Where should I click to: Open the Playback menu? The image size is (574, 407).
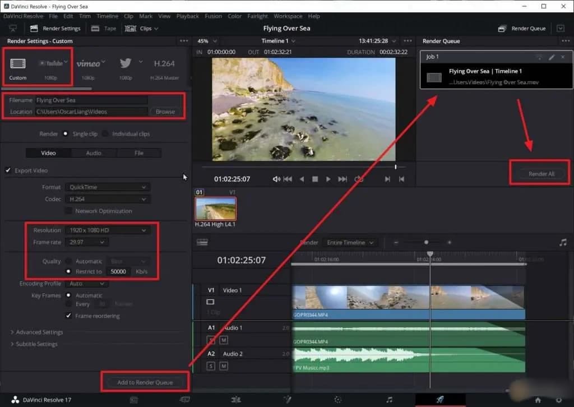[187, 16]
